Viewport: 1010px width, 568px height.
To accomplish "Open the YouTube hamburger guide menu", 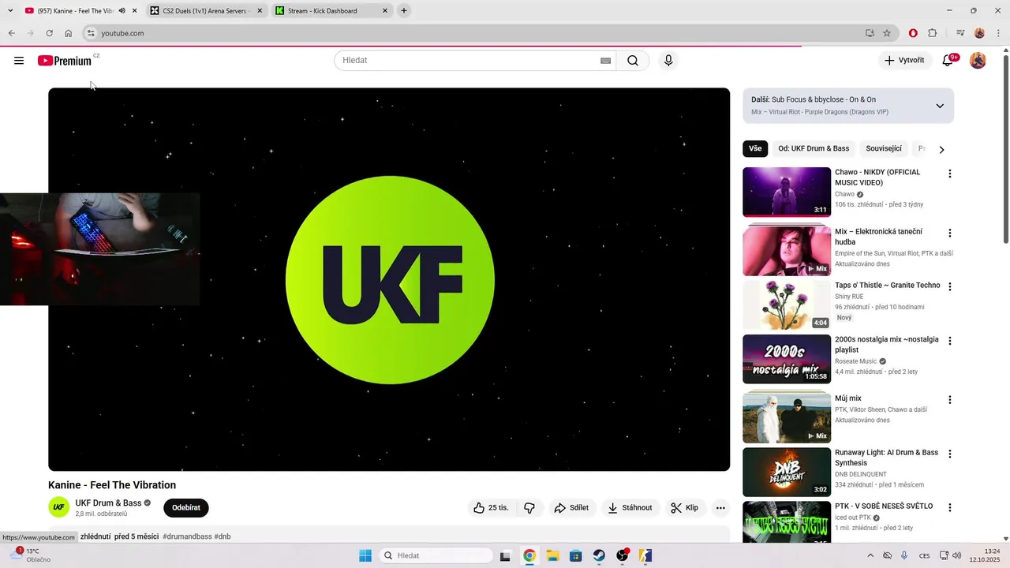I will [19, 61].
